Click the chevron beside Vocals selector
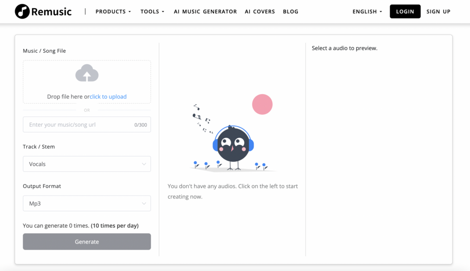Viewport: 470px width, 271px height. [x=145, y=164]
